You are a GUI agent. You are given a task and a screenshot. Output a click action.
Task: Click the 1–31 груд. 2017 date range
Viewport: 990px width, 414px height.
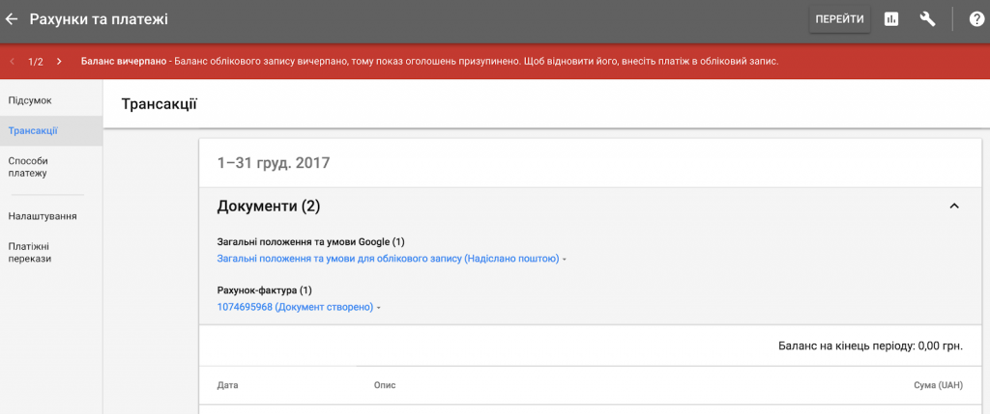tap(274, 163)
